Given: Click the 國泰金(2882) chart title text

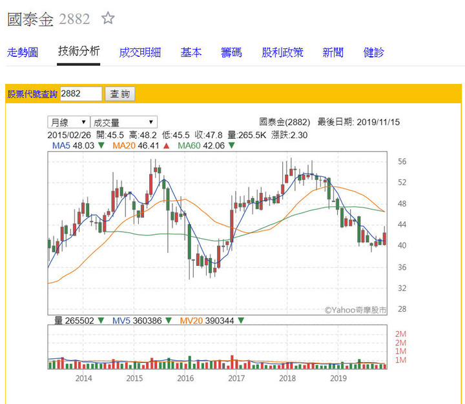Looking at the screenshot, I should [x=285, y=122].
